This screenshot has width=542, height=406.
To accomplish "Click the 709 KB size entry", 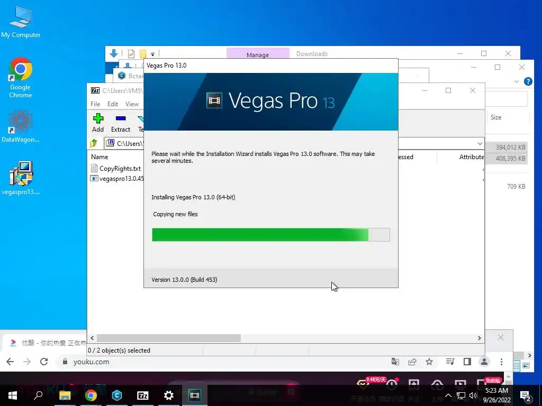I will coord(516,187).
